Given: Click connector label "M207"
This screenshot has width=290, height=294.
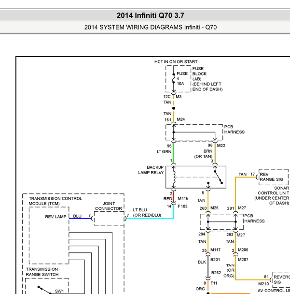Looking at the screenshot, I should (243, 260).
